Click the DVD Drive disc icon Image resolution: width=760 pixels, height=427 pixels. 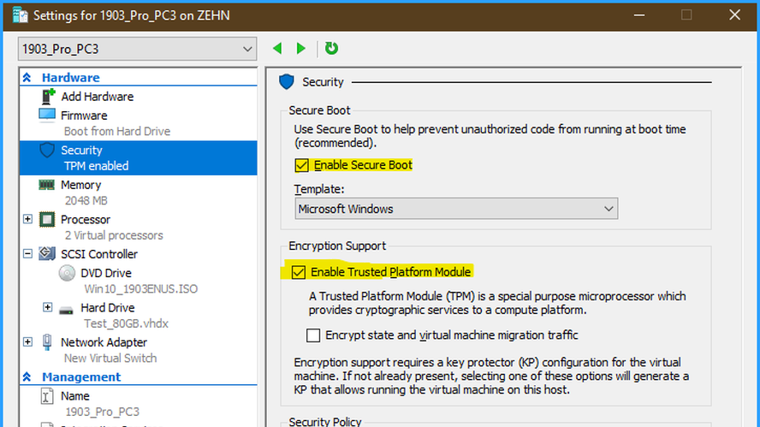[x=67, y=273]
